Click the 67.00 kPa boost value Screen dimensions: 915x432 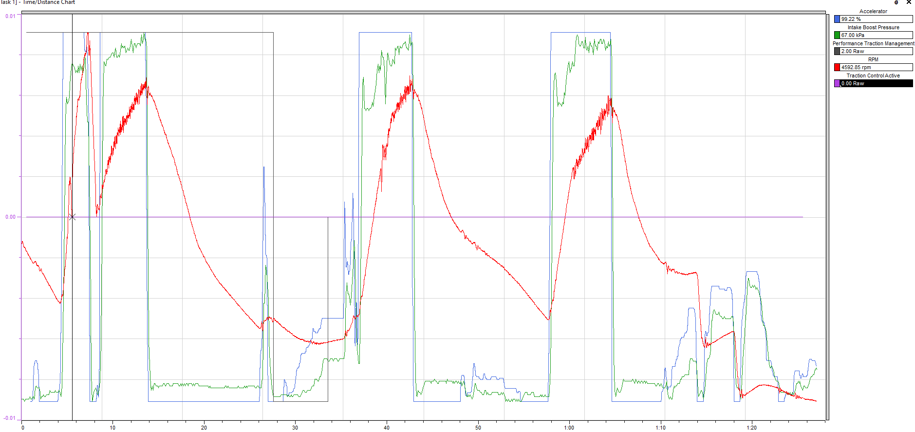click(x=877, y=35)
